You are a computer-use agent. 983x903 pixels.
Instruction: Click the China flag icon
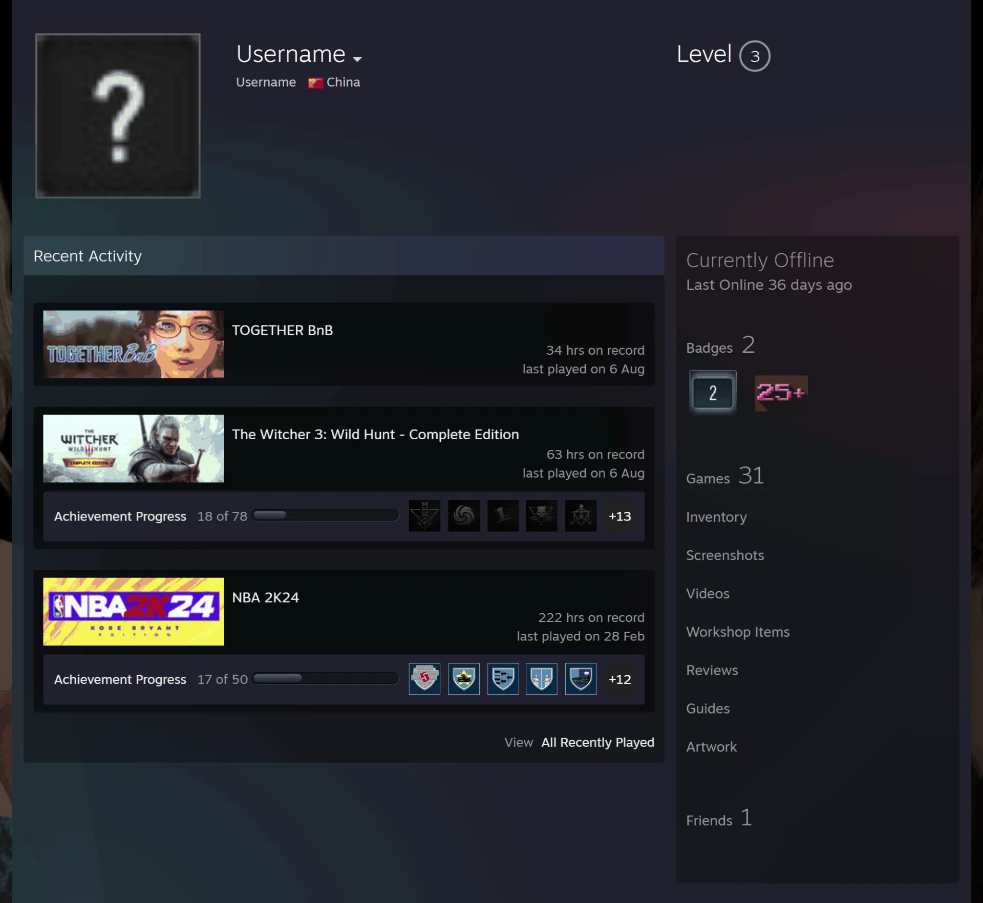coord(315,82)
